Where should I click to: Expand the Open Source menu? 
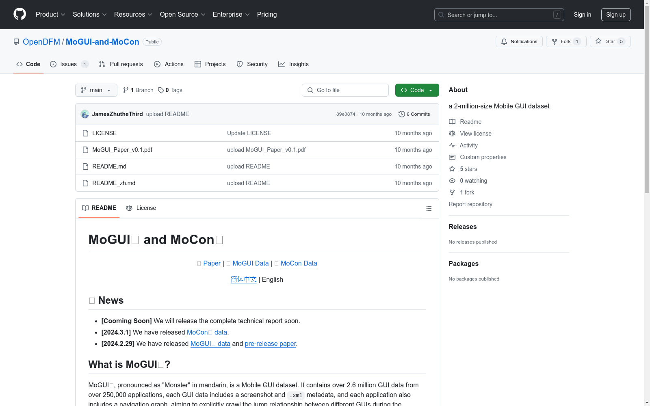click(x=183, y=14)
